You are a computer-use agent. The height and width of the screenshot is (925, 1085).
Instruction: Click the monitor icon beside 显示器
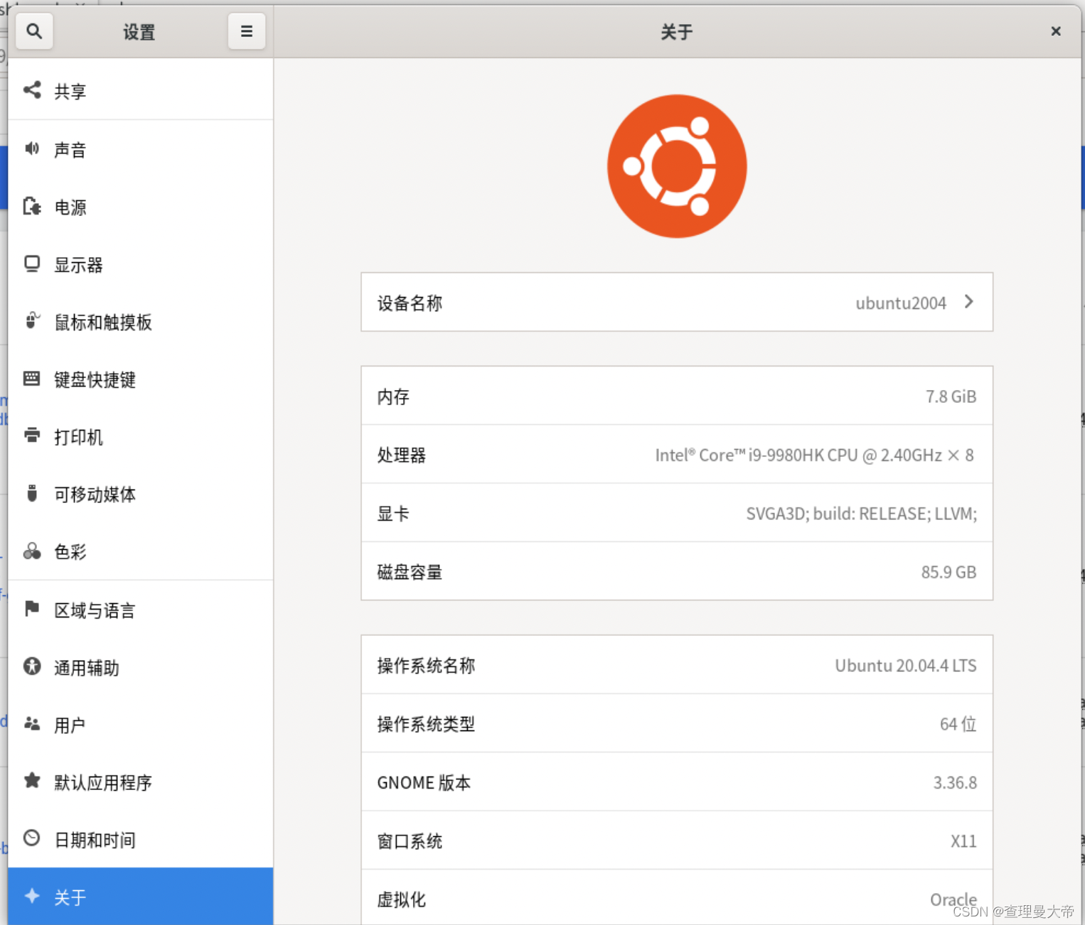click(x=32, y=264)
